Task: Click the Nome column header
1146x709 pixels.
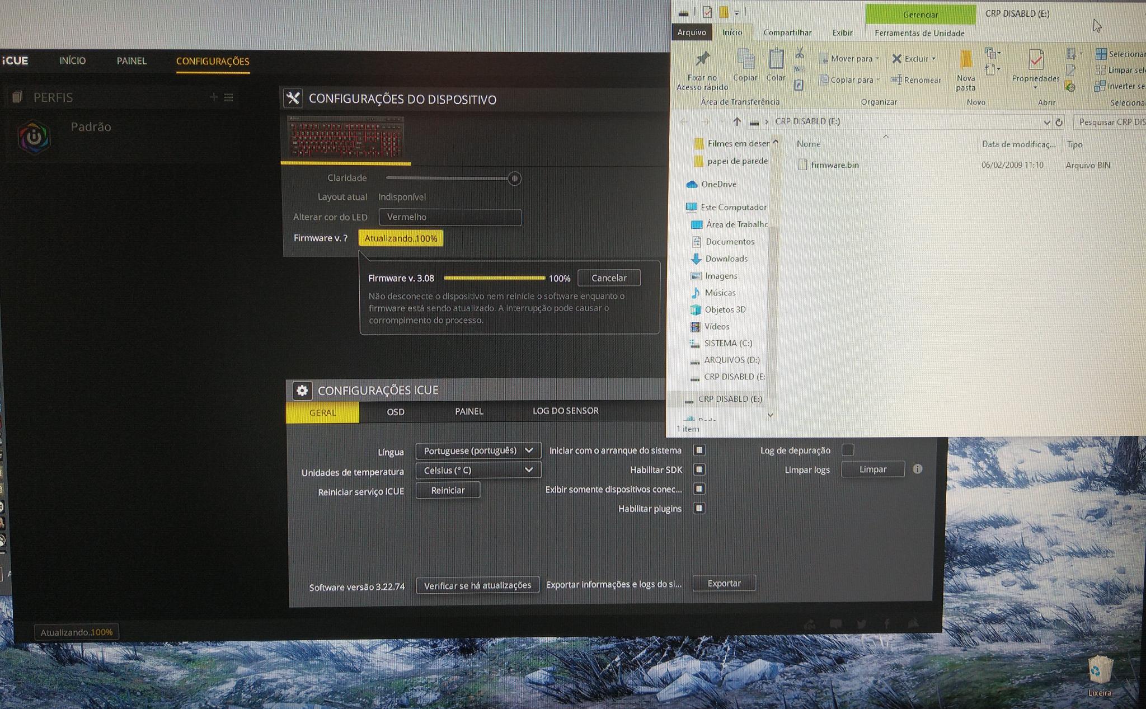Action: pos(809,144)
